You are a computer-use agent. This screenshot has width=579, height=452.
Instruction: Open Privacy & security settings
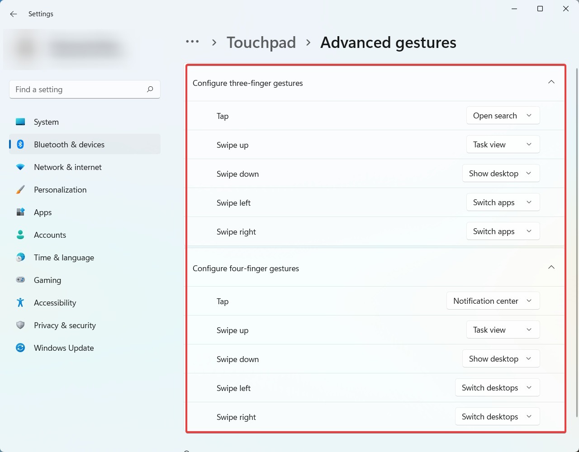(65, 325)
